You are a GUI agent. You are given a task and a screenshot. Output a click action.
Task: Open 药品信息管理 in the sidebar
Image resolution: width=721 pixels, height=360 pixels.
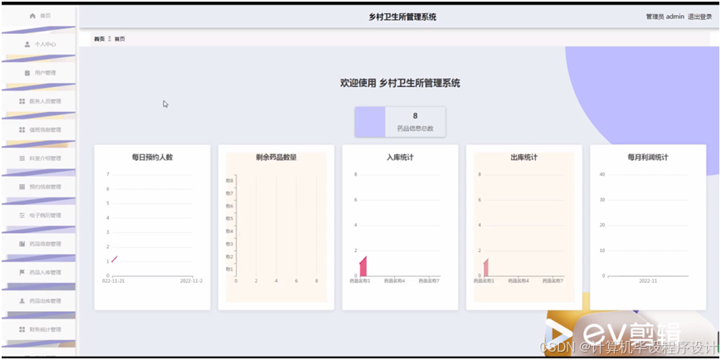tap(39, 244)
